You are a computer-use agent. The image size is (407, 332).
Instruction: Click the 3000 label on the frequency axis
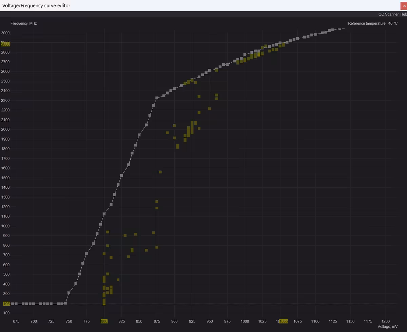click(x=5, y=33)
